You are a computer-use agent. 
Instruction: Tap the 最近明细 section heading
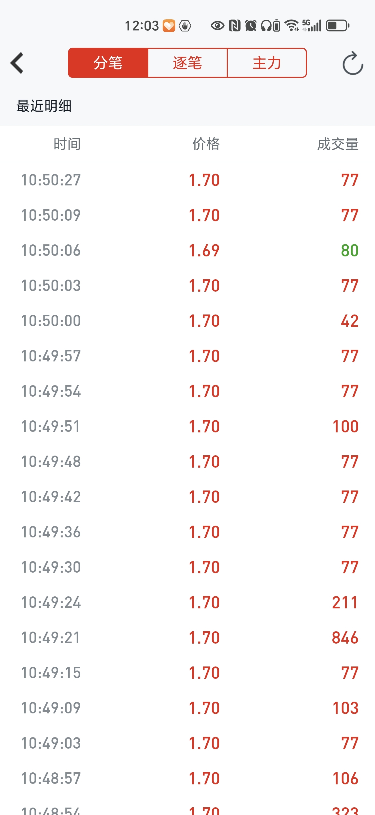[x=44, y=106]
